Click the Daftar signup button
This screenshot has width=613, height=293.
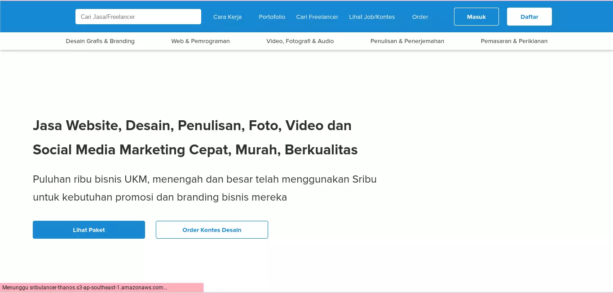pyautogui.click(x=529, y=17)
